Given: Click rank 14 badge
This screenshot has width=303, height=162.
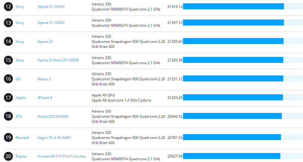Looking at the screenshot, I should pyautogui.click(x=8, y=41).
